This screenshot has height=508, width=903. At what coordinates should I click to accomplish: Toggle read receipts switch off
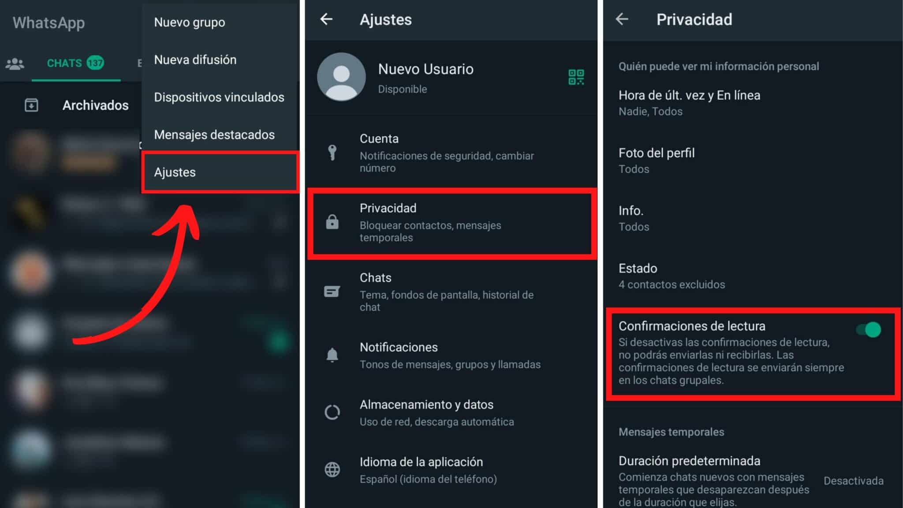pos(871,328)
